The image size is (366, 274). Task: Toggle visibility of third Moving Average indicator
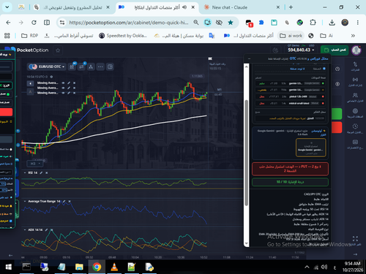point(64,93)
